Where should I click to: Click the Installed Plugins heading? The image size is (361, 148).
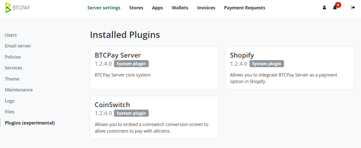pyautogui.click(x=125, y=35)
